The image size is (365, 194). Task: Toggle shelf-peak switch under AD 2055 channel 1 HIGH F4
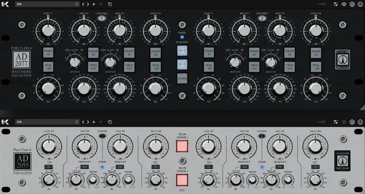(155, 167)
